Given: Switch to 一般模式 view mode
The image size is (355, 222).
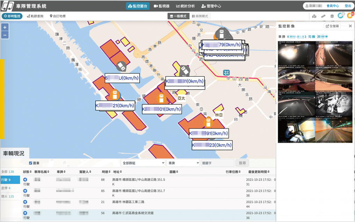Looking at the screenshot, I should (179, 16).
